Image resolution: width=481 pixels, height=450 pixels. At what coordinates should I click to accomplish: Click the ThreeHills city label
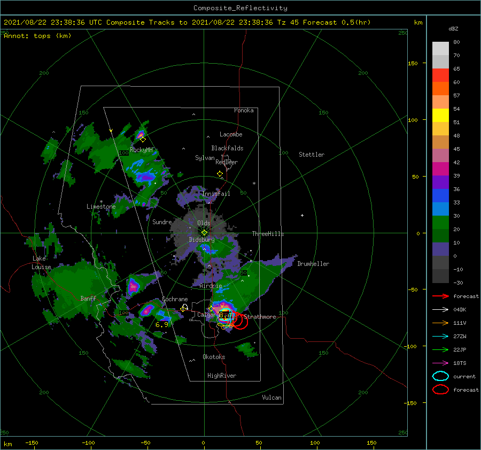pos(268,234)
